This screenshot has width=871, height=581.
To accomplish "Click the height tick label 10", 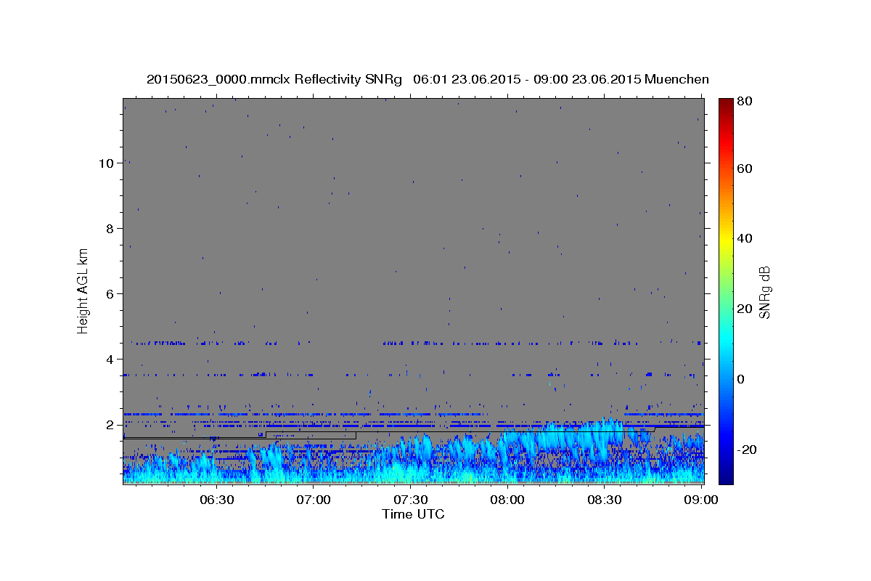I will point(106,163).
